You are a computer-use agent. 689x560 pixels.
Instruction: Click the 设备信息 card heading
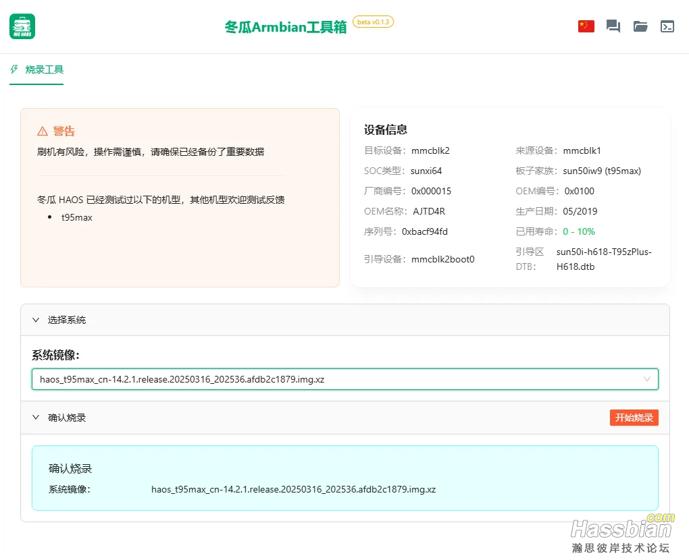(x=385, y=130)
